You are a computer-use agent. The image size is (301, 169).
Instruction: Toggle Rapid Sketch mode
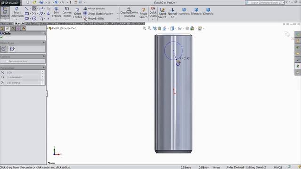tap(162, 13)
